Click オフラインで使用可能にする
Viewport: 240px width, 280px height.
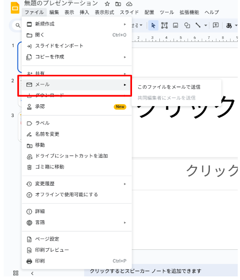point(76,195)
